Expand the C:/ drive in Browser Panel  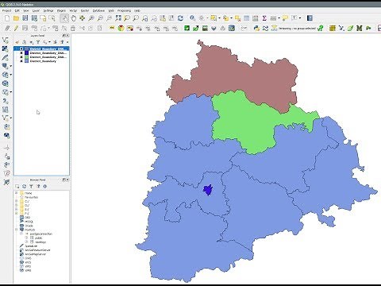[x=17, y=201]
